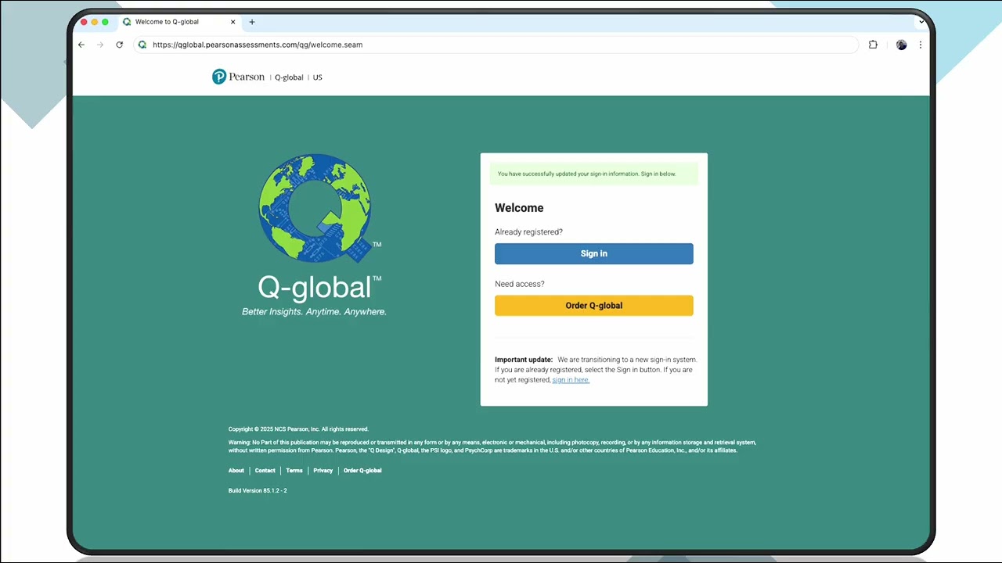Screen dimensions: 1002x563
Task: Open the Order Q-global footer link
Action: click(x=362, y=471)
